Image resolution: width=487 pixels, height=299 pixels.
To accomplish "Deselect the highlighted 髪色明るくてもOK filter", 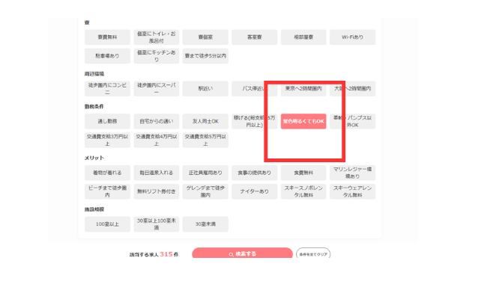I will pyautogui.click(x=303, y=121).
